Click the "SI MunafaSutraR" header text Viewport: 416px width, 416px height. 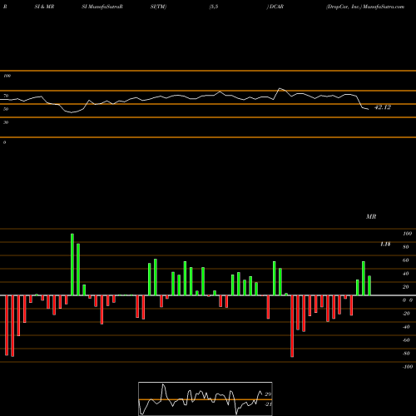[102, 7]
